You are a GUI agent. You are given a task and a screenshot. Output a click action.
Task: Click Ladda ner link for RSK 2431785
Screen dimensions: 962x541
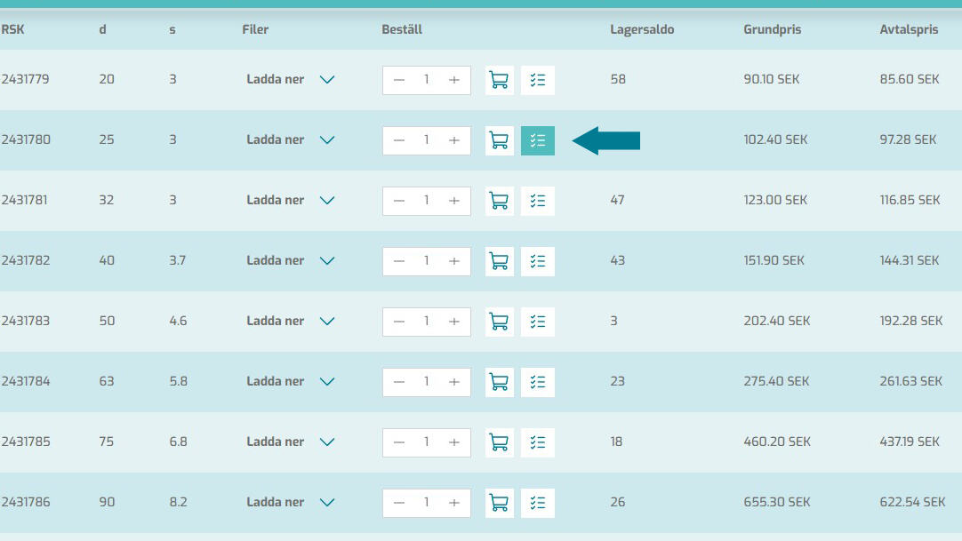(276, 442)
